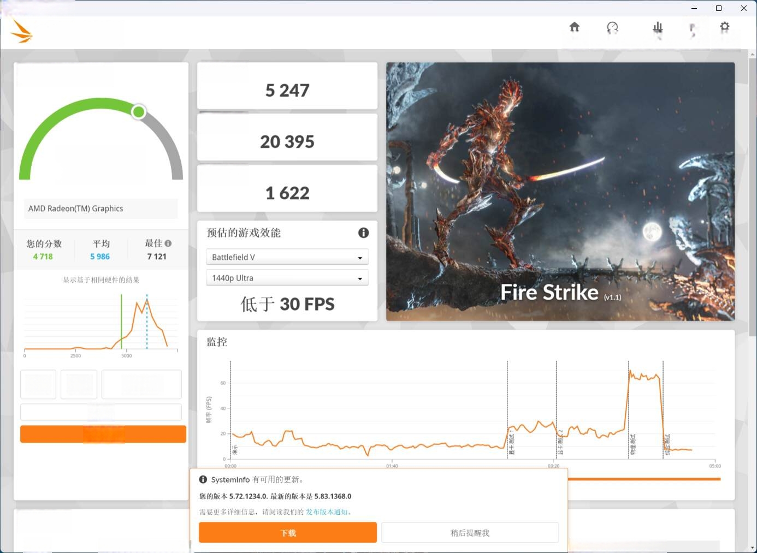Click the vertical scrollbar down arrow

coord(753,548)
